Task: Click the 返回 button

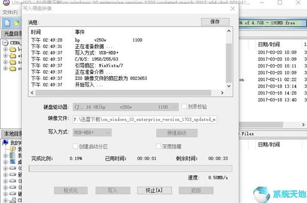Action: [x=196, y=190]
